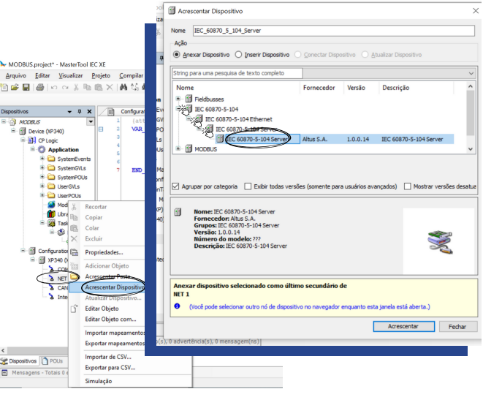Click the Find binoculars toolbar icon

coord(123,88)
